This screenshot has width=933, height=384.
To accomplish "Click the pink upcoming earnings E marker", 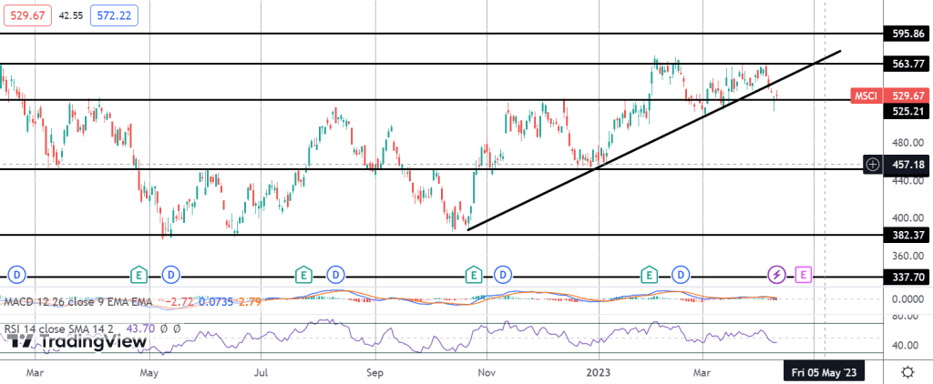I will [x=804, y=273].
